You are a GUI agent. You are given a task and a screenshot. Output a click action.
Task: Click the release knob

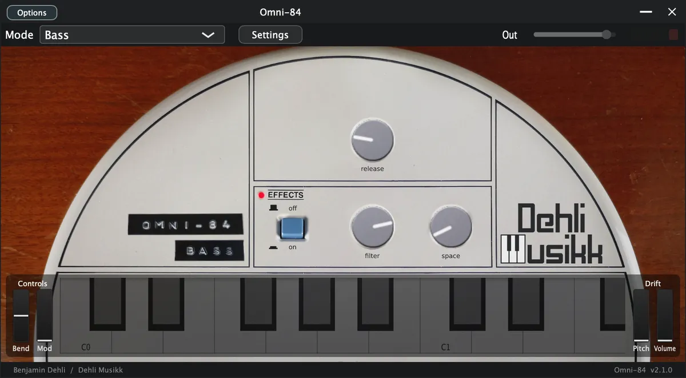click(372, 140)
